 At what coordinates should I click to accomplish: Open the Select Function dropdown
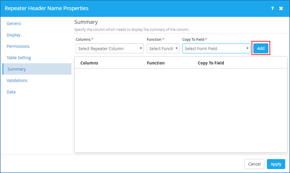(163, 49)
